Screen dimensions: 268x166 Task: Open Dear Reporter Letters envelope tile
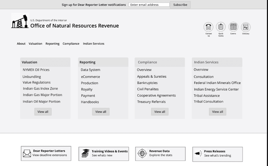point(46,153)
